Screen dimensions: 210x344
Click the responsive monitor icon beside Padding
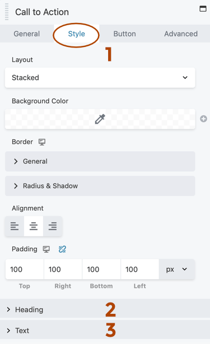click(x=46, y=249)
